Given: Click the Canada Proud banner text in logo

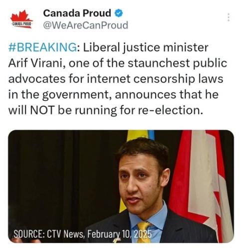Looking at the screenshot, I should (x=21, y=24).
